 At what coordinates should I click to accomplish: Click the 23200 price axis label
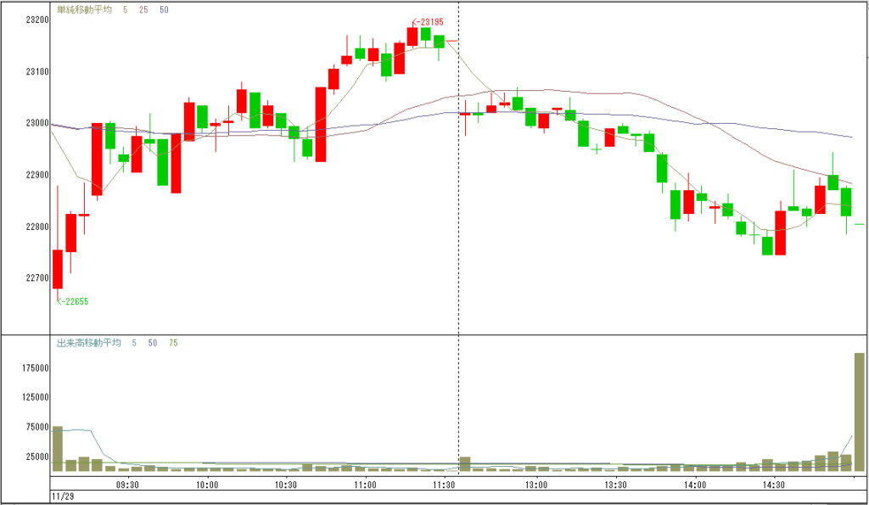point(37,20)
